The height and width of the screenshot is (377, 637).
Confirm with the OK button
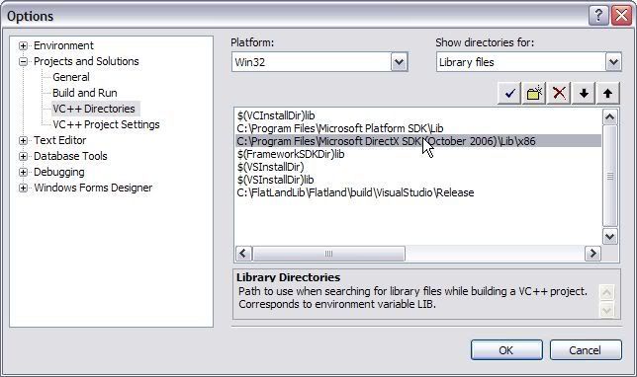click(506, 349)
